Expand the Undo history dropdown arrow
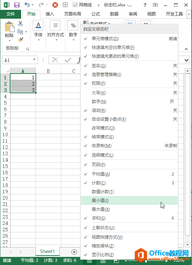Screen dimensions: 192x265 (33, 5)
